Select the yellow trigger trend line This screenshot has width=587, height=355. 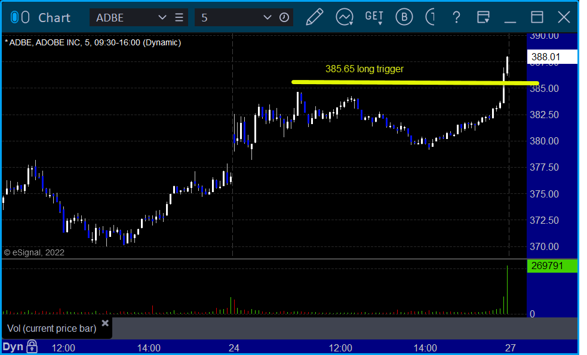(415, 82)
